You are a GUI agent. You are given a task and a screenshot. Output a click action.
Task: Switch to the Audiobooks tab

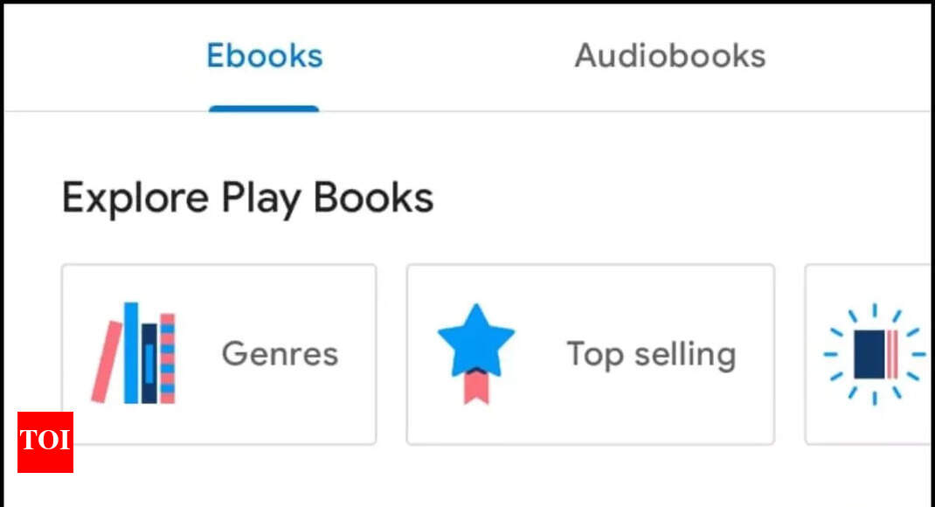point(669,56)
